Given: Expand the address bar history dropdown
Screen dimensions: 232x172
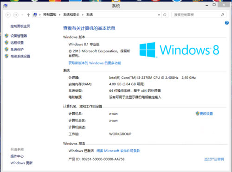Looking at the screenshot, I should (159, 15).
